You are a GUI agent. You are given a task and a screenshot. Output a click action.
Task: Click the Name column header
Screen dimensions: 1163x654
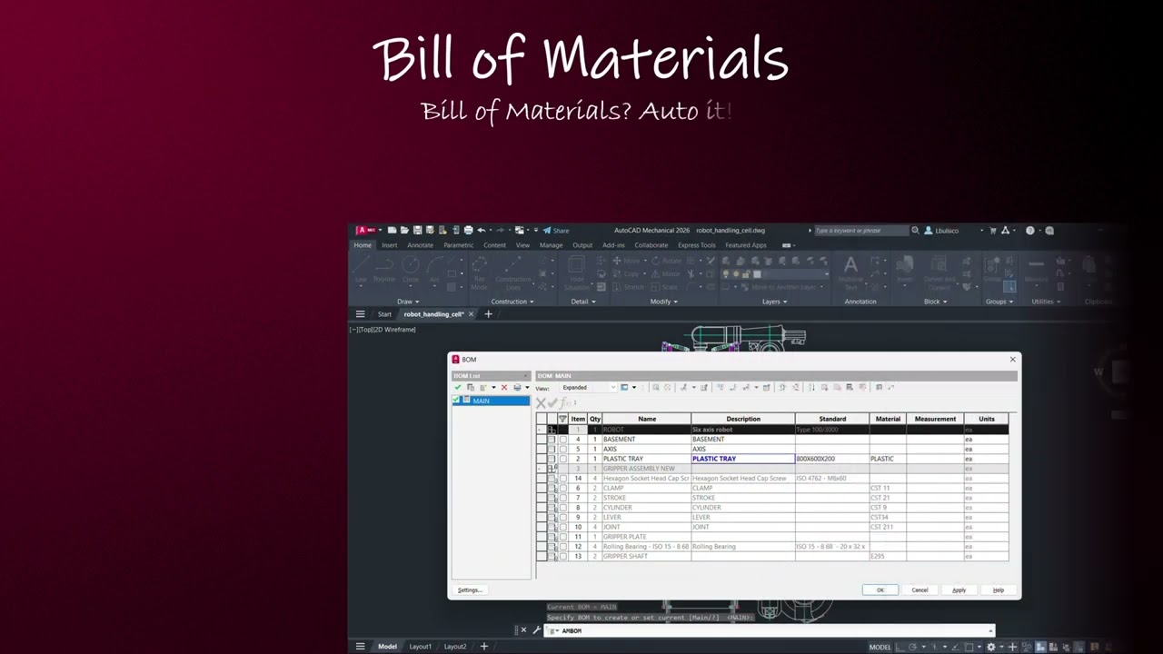(x=647, y=419)
